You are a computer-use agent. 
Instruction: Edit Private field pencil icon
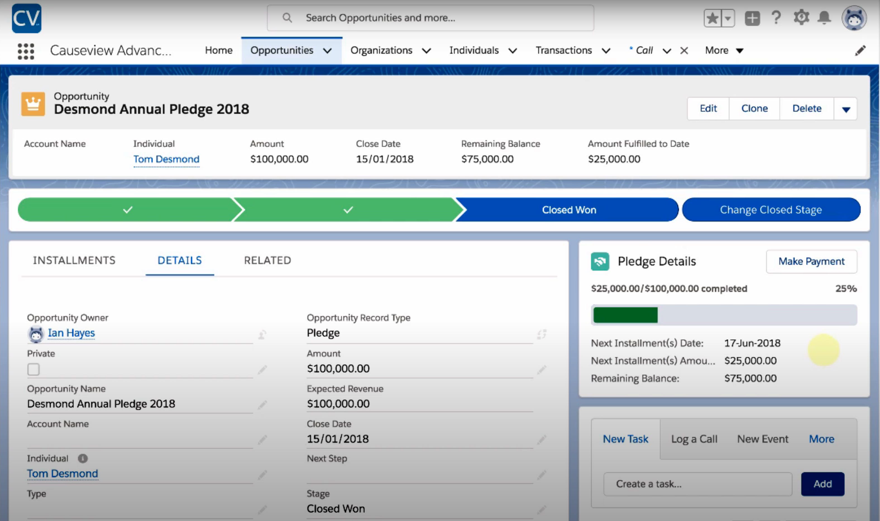coord(262,369)
